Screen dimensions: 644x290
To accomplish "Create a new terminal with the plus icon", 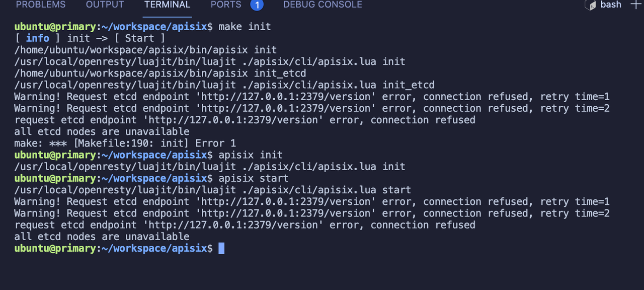I will click(636, 5).
